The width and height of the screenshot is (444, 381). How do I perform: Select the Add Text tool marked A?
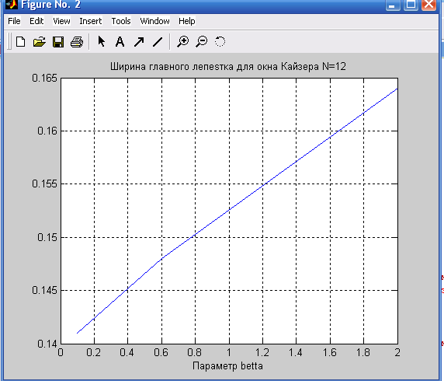click(x=120, y=42)
